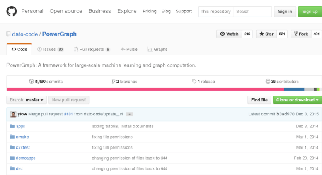
Task: Open latest commit b3ad978 link
Action: click(286, 114)
